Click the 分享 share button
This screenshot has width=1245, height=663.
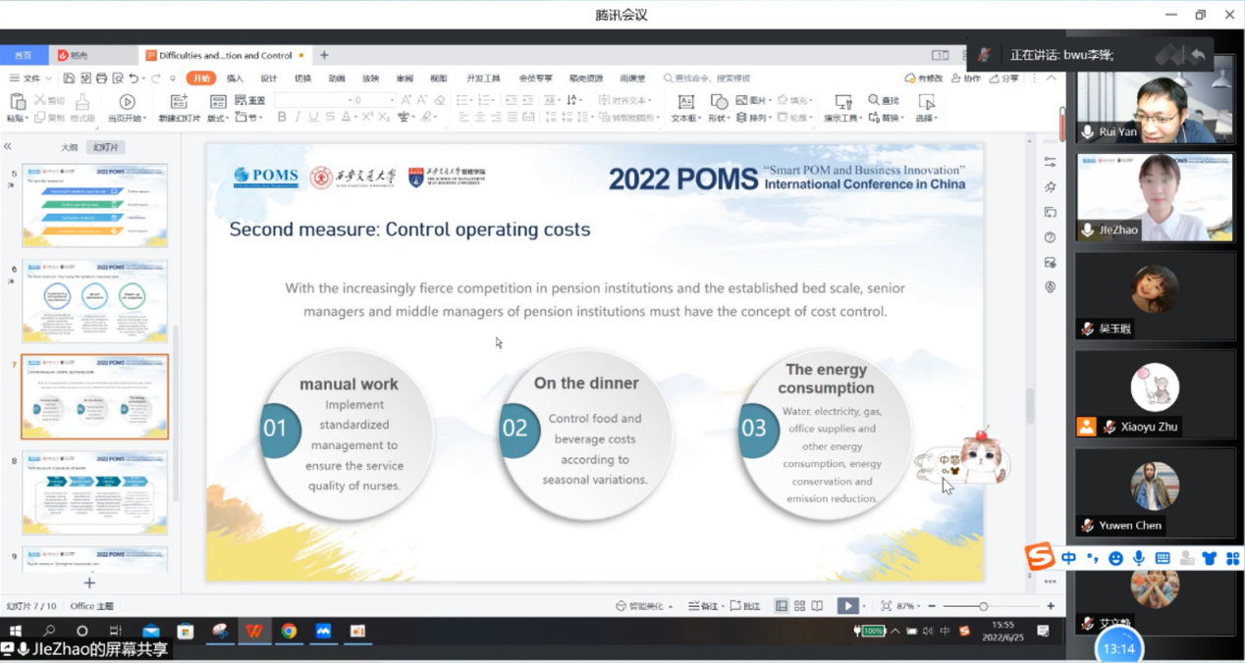coord(1003,78)
